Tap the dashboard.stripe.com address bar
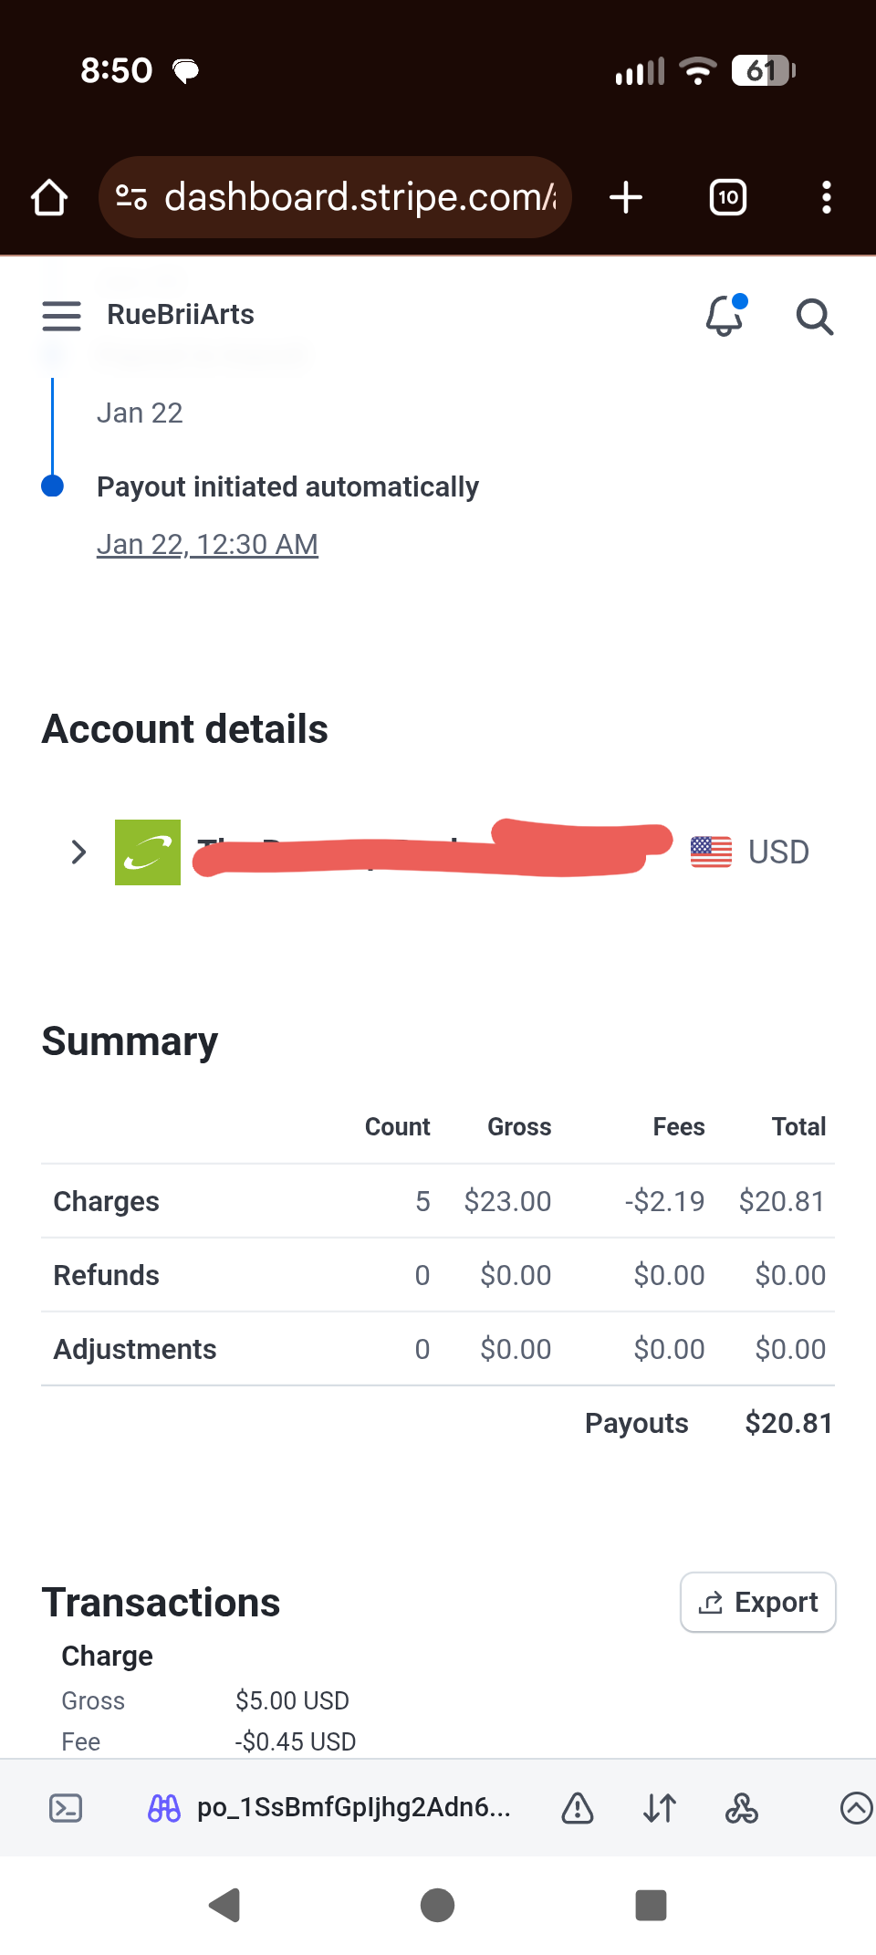The image size is (876, 1955). (x=360, y=197)
